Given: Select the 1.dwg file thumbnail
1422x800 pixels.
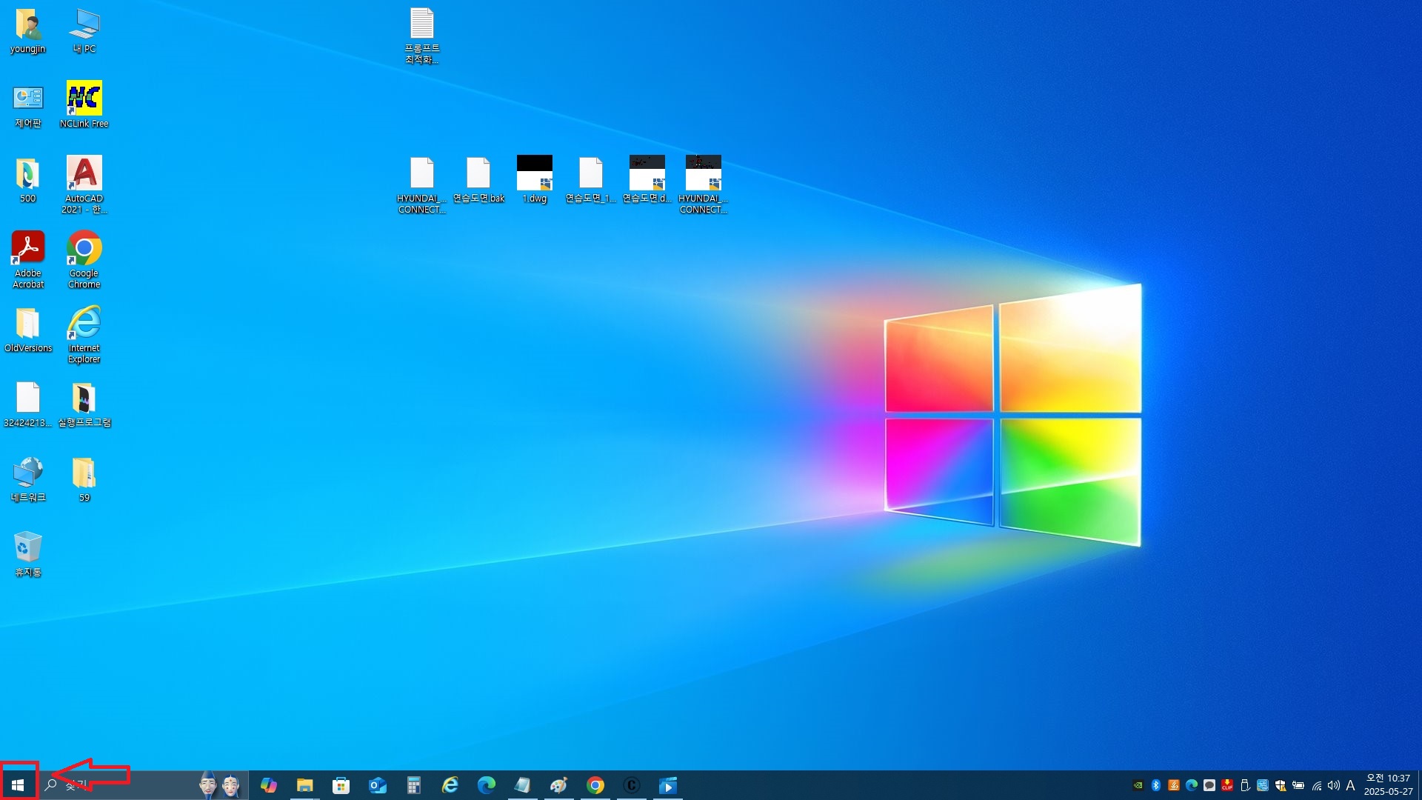Looking at the screenshot, I should (x=534, y=173).
